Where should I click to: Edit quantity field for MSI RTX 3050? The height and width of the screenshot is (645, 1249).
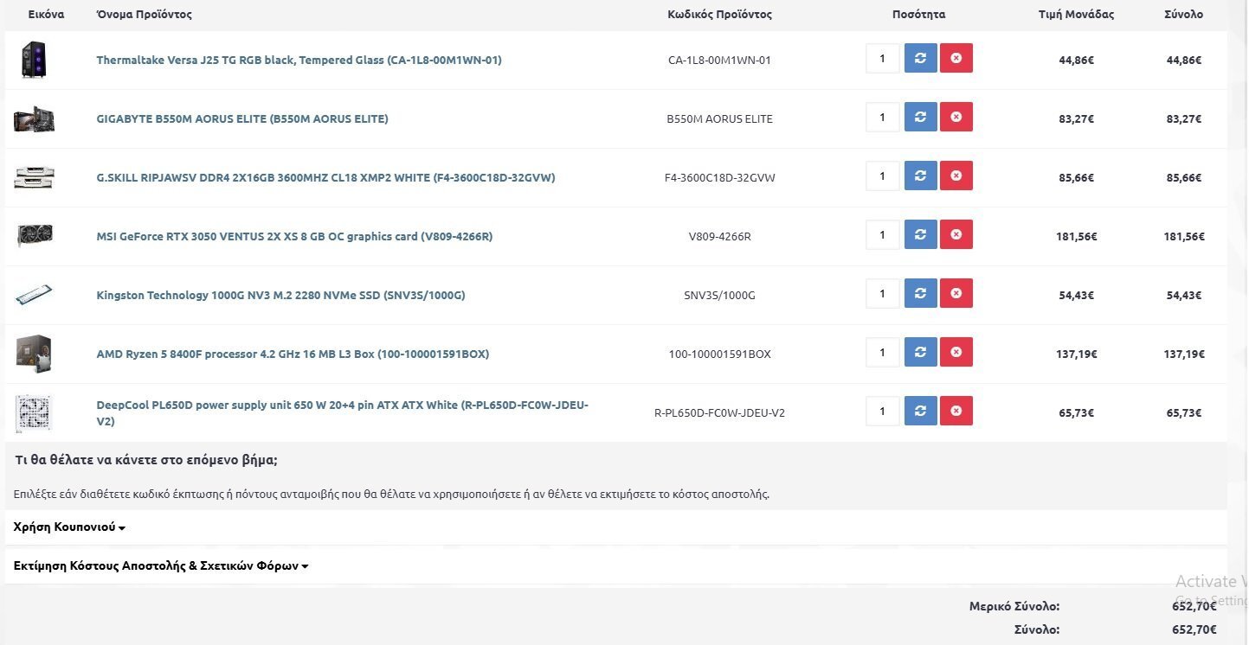point(883,234)
